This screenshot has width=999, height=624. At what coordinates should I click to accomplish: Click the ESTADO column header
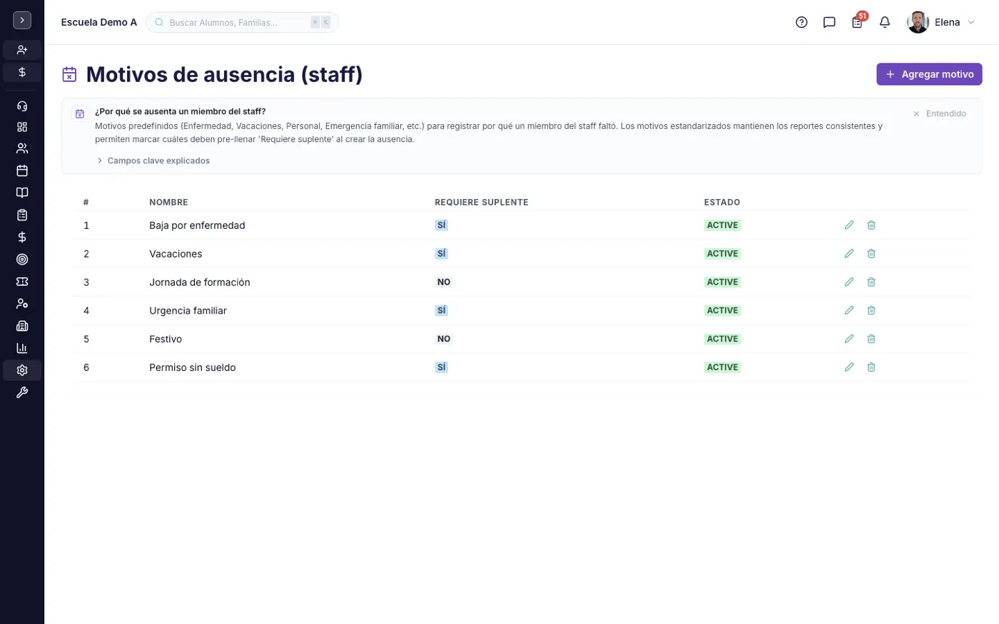[722, 203]
